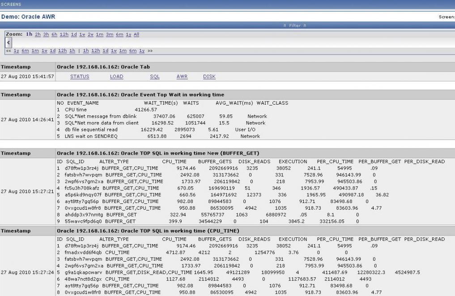Viewport: 455px width, 296px height.
Task: Move forward 1h using forward navigation link
Action: coord(86,51)
